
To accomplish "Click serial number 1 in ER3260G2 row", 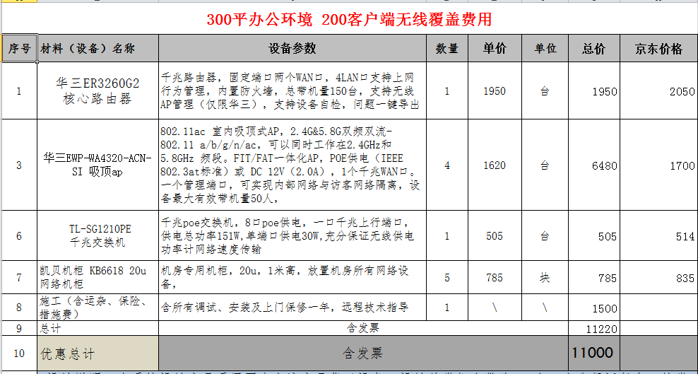I will 19,90.
